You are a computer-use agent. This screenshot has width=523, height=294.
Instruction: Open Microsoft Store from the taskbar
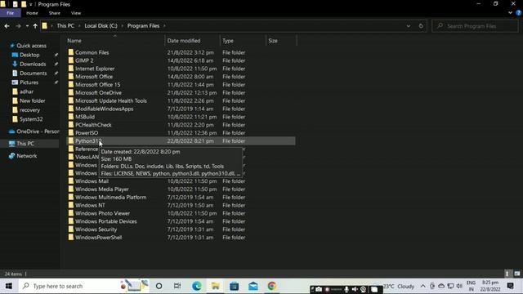click(235, 286)
